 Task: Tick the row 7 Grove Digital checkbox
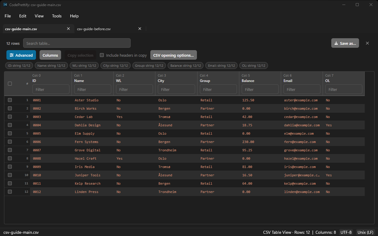click(x=10, y=150)
